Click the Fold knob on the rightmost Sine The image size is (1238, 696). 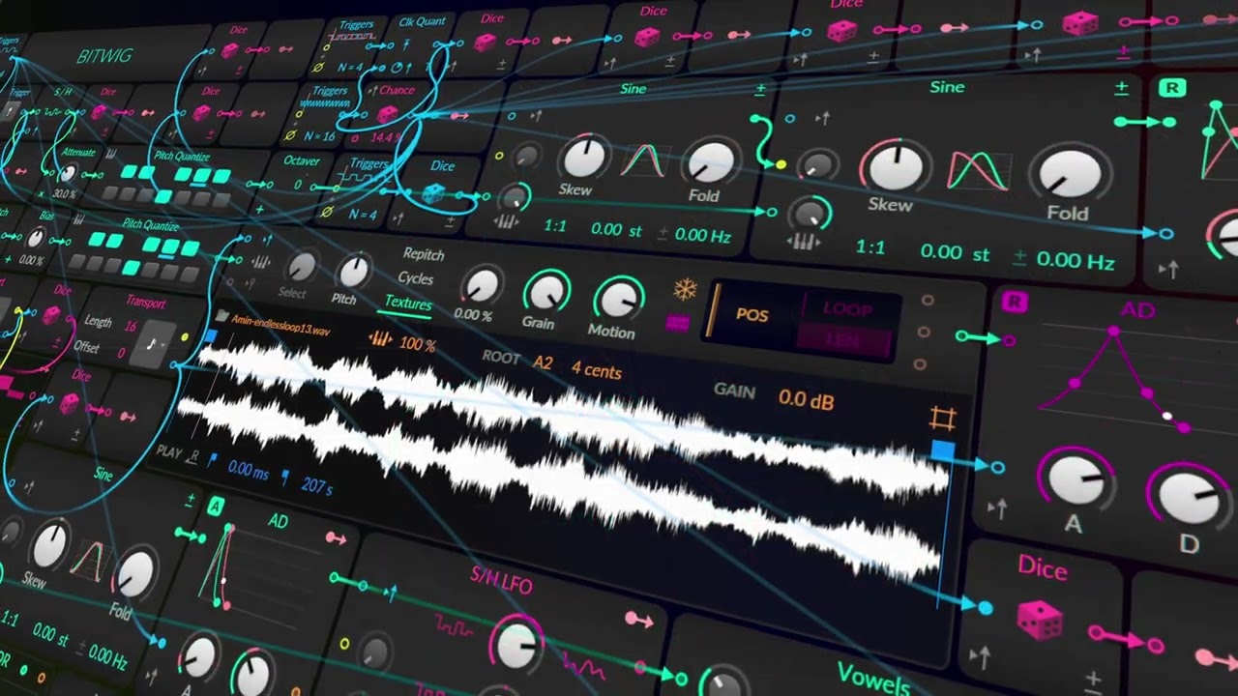click(1070, 174)
